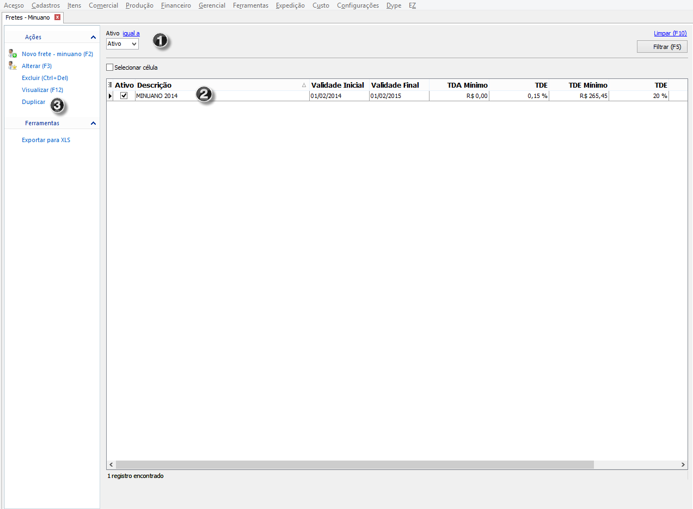Click Exportar para XLS link
This screenshot has width=693, height=509.
[x=46, y=140]
